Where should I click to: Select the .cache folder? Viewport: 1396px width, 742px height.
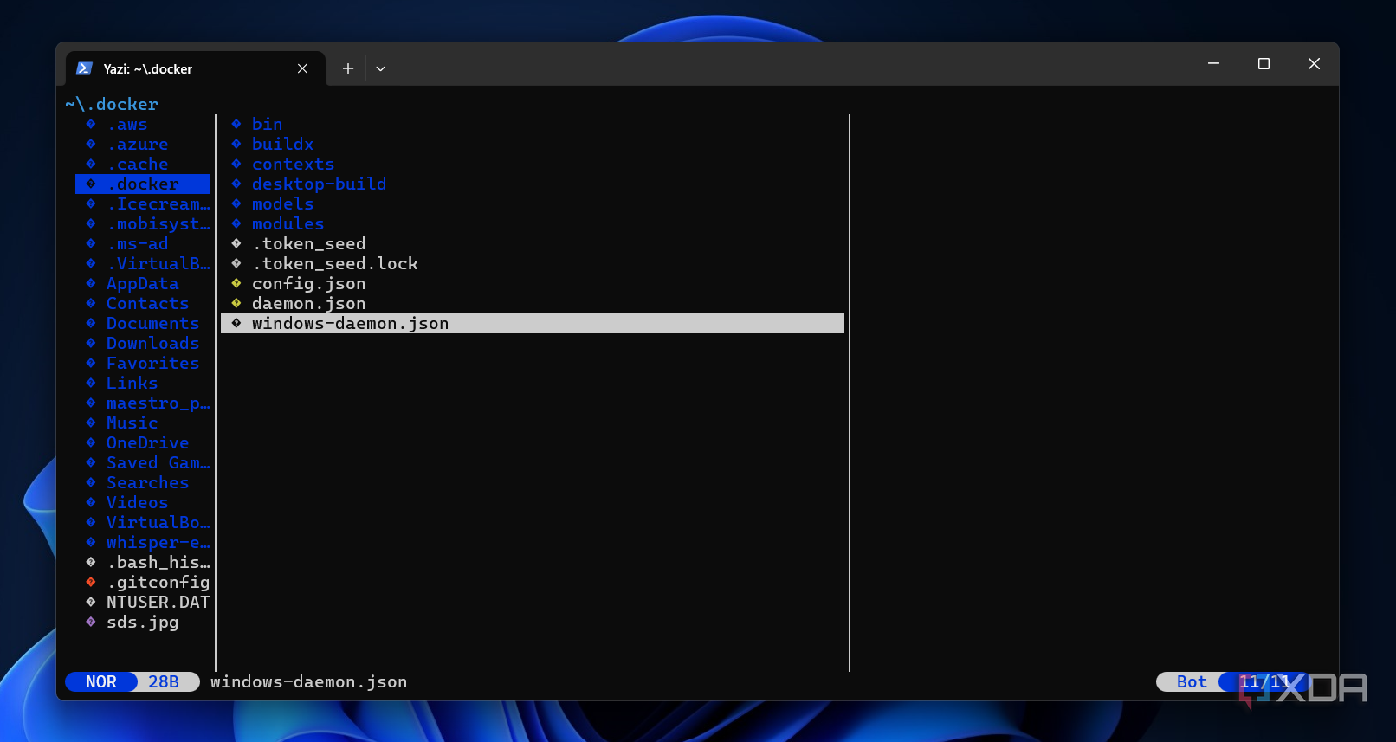point(138,165)
